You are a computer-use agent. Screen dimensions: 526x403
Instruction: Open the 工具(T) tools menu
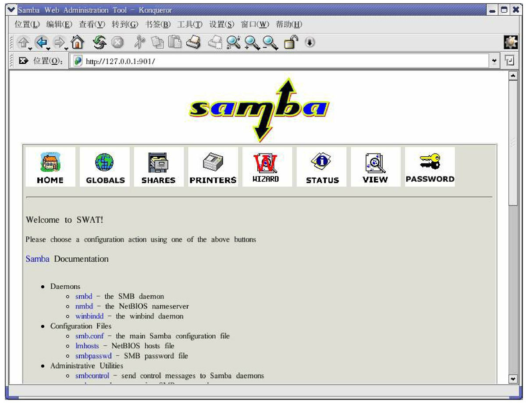pos(190,25)
